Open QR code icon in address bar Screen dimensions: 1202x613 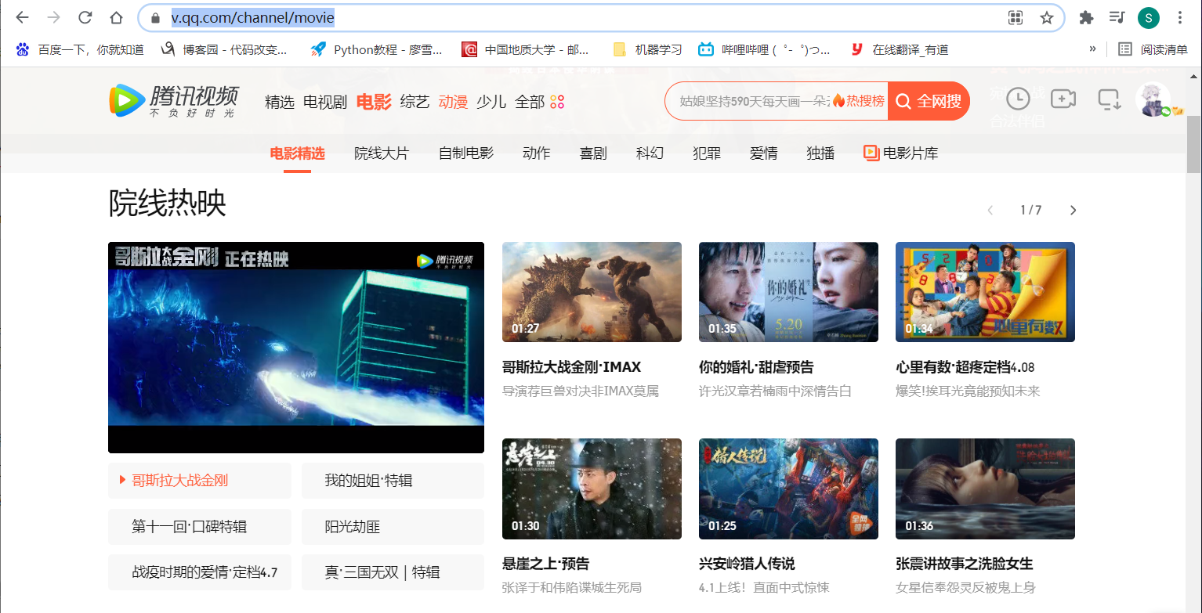coord(1016,17)
